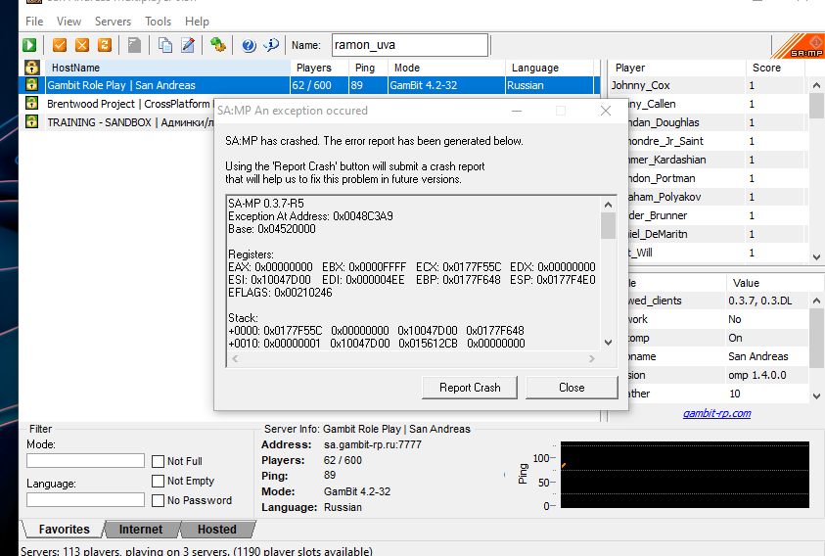Viewport: 825px width, 556px height.
Task: Click the About info icon in toolbar
Action: [271, 45]
